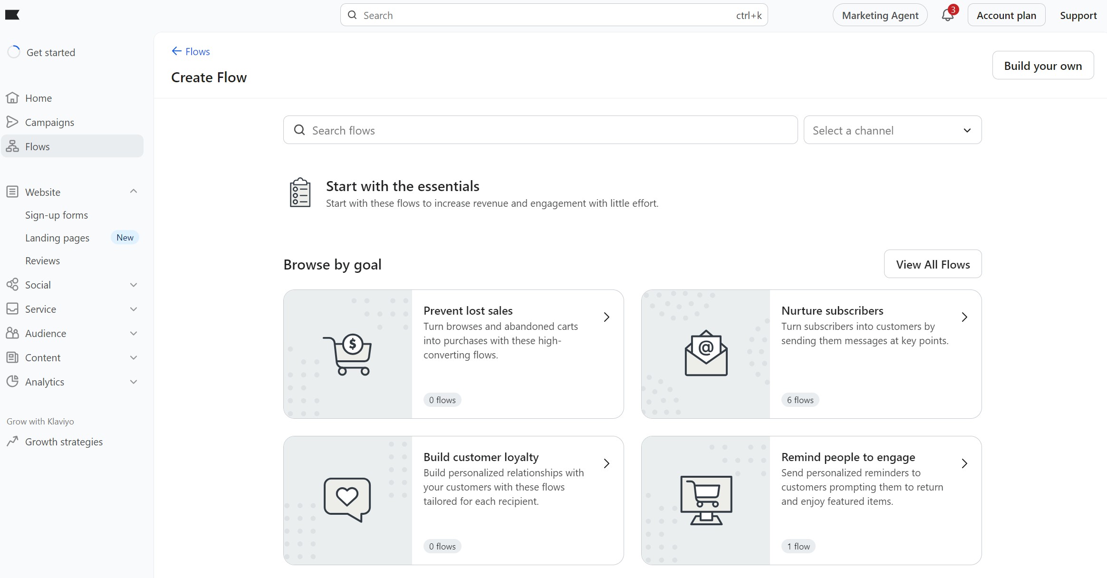This screenshot has width=1107, height=578.
Task: Open the Select a channel dropdown
Action: point(892,130)
